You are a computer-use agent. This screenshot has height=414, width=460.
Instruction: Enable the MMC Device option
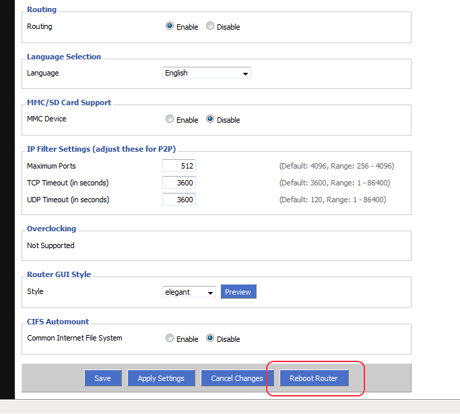tap(170, 119)
